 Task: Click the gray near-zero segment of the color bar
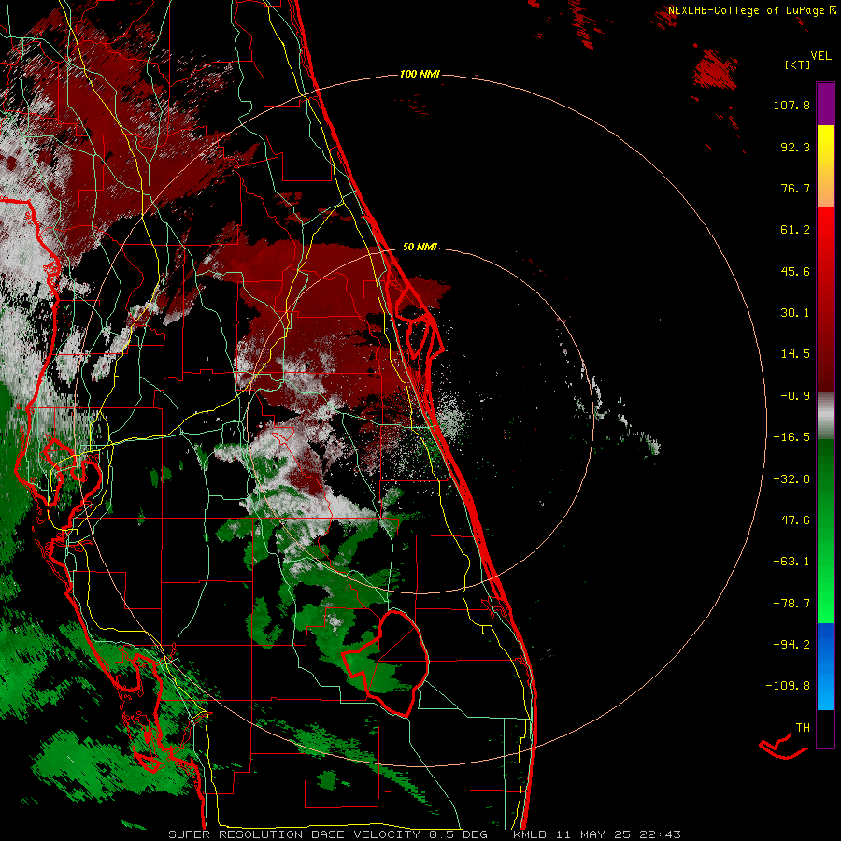[825, 416]
